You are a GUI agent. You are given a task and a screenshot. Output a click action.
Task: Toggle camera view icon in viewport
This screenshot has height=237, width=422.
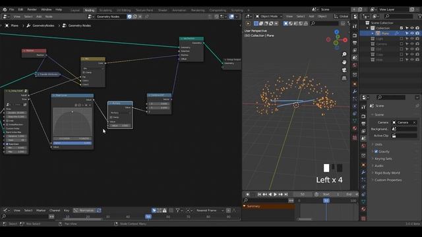[344, 70]
